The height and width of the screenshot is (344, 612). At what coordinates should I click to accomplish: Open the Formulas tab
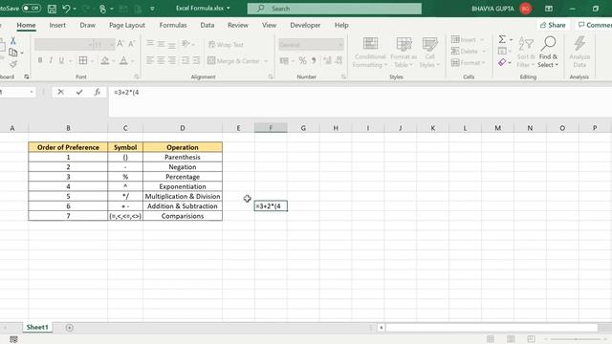coord(173,25)
